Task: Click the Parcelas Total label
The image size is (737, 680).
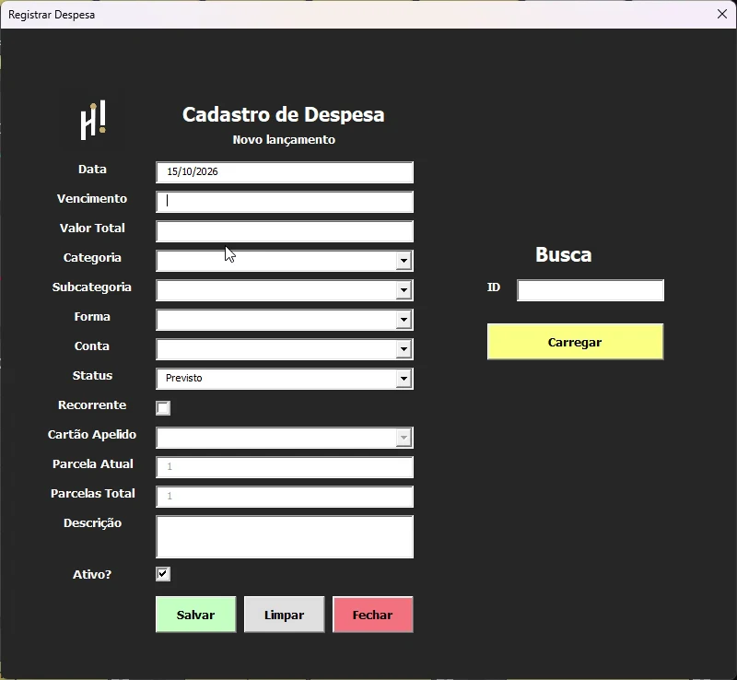Action: [x=93, y=493]
